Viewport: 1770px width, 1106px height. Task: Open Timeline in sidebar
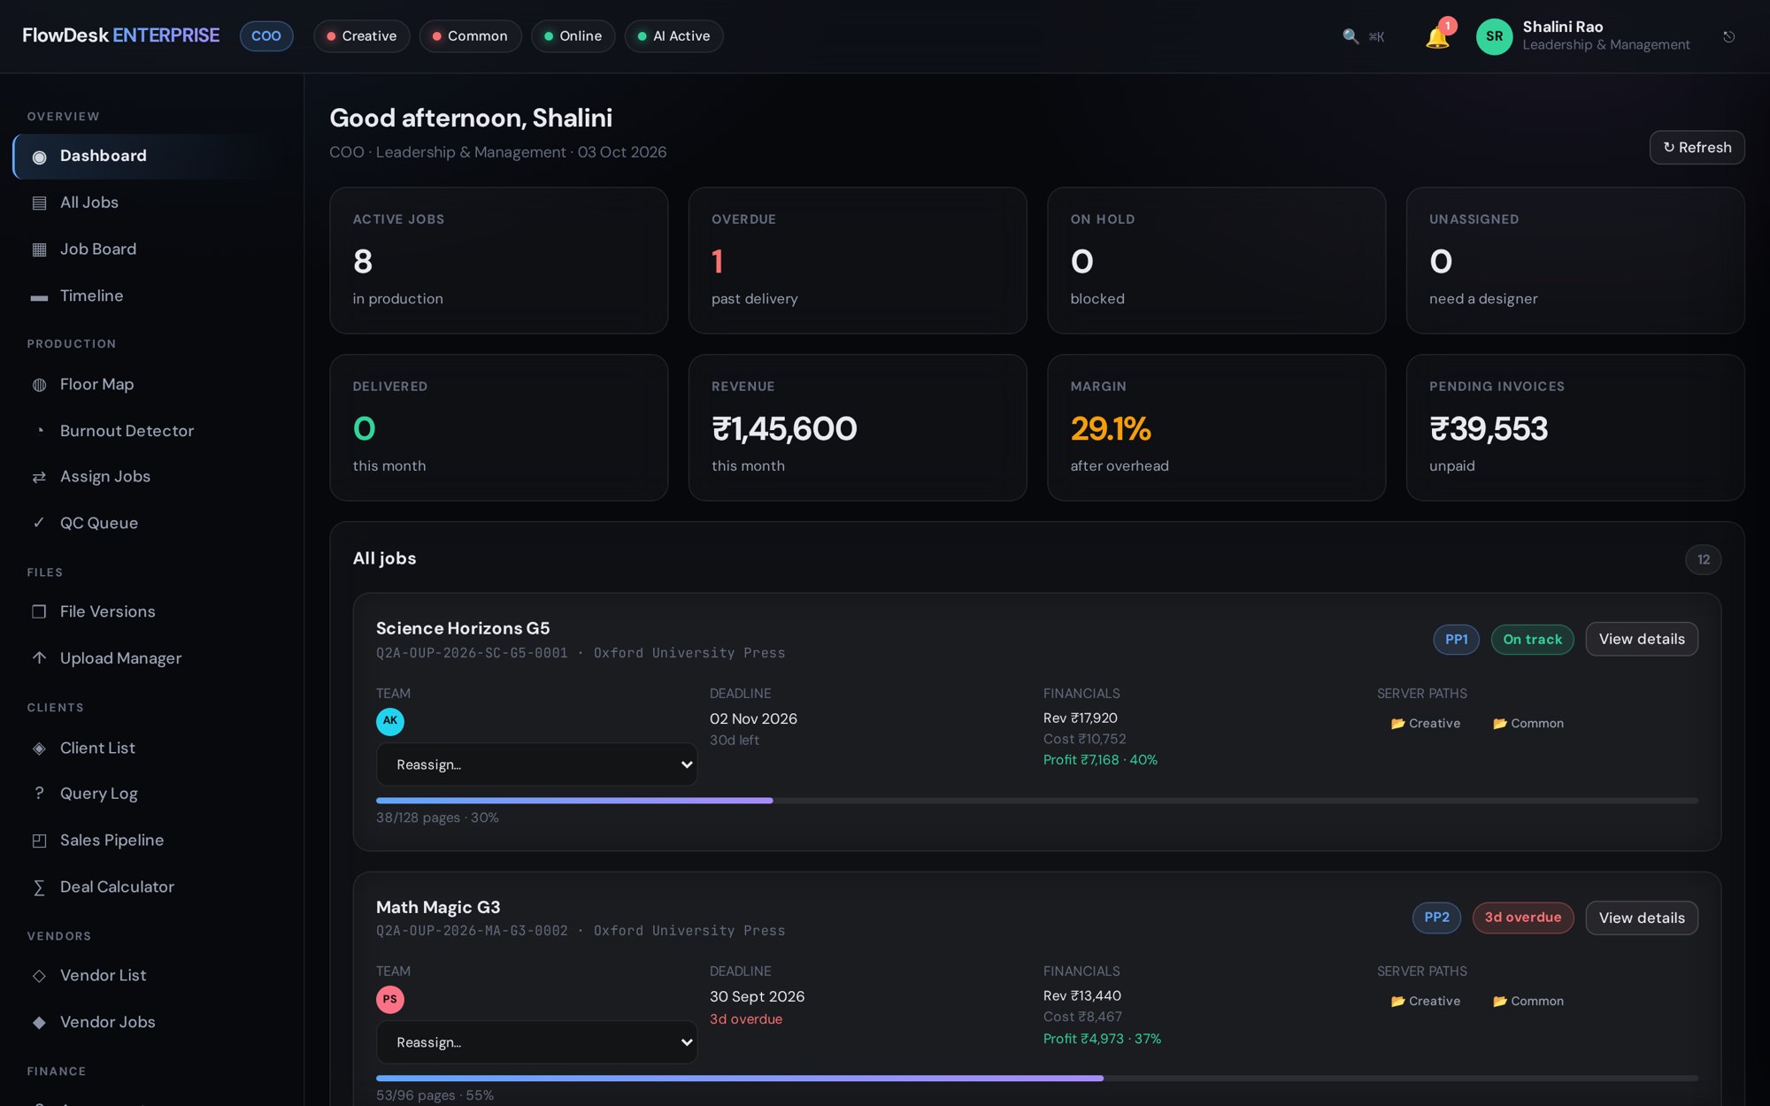[x=150, y=296]
